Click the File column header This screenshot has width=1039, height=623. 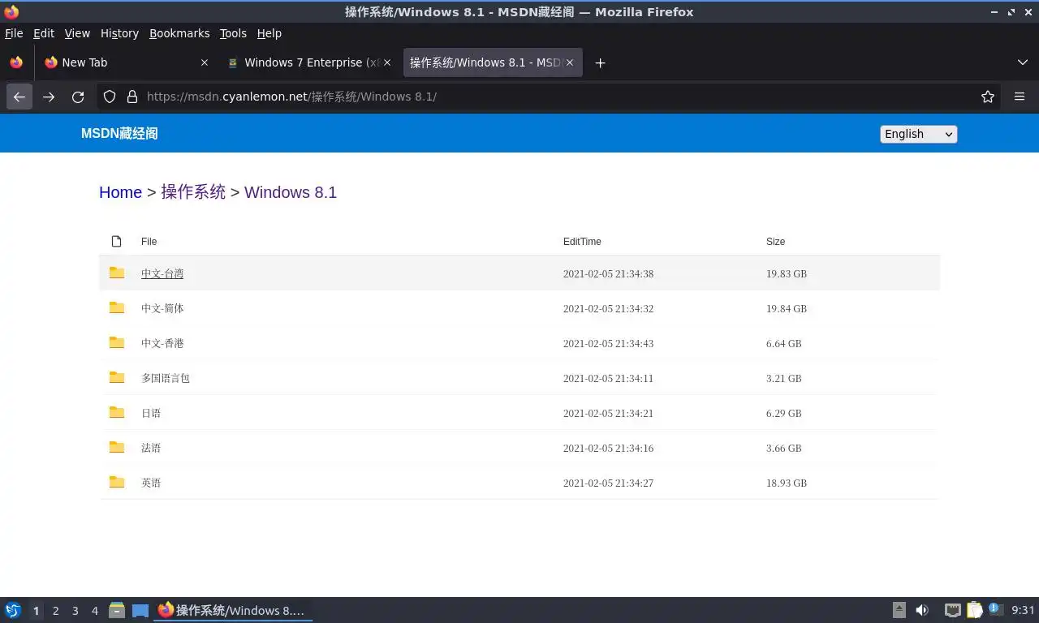(149, 242)
